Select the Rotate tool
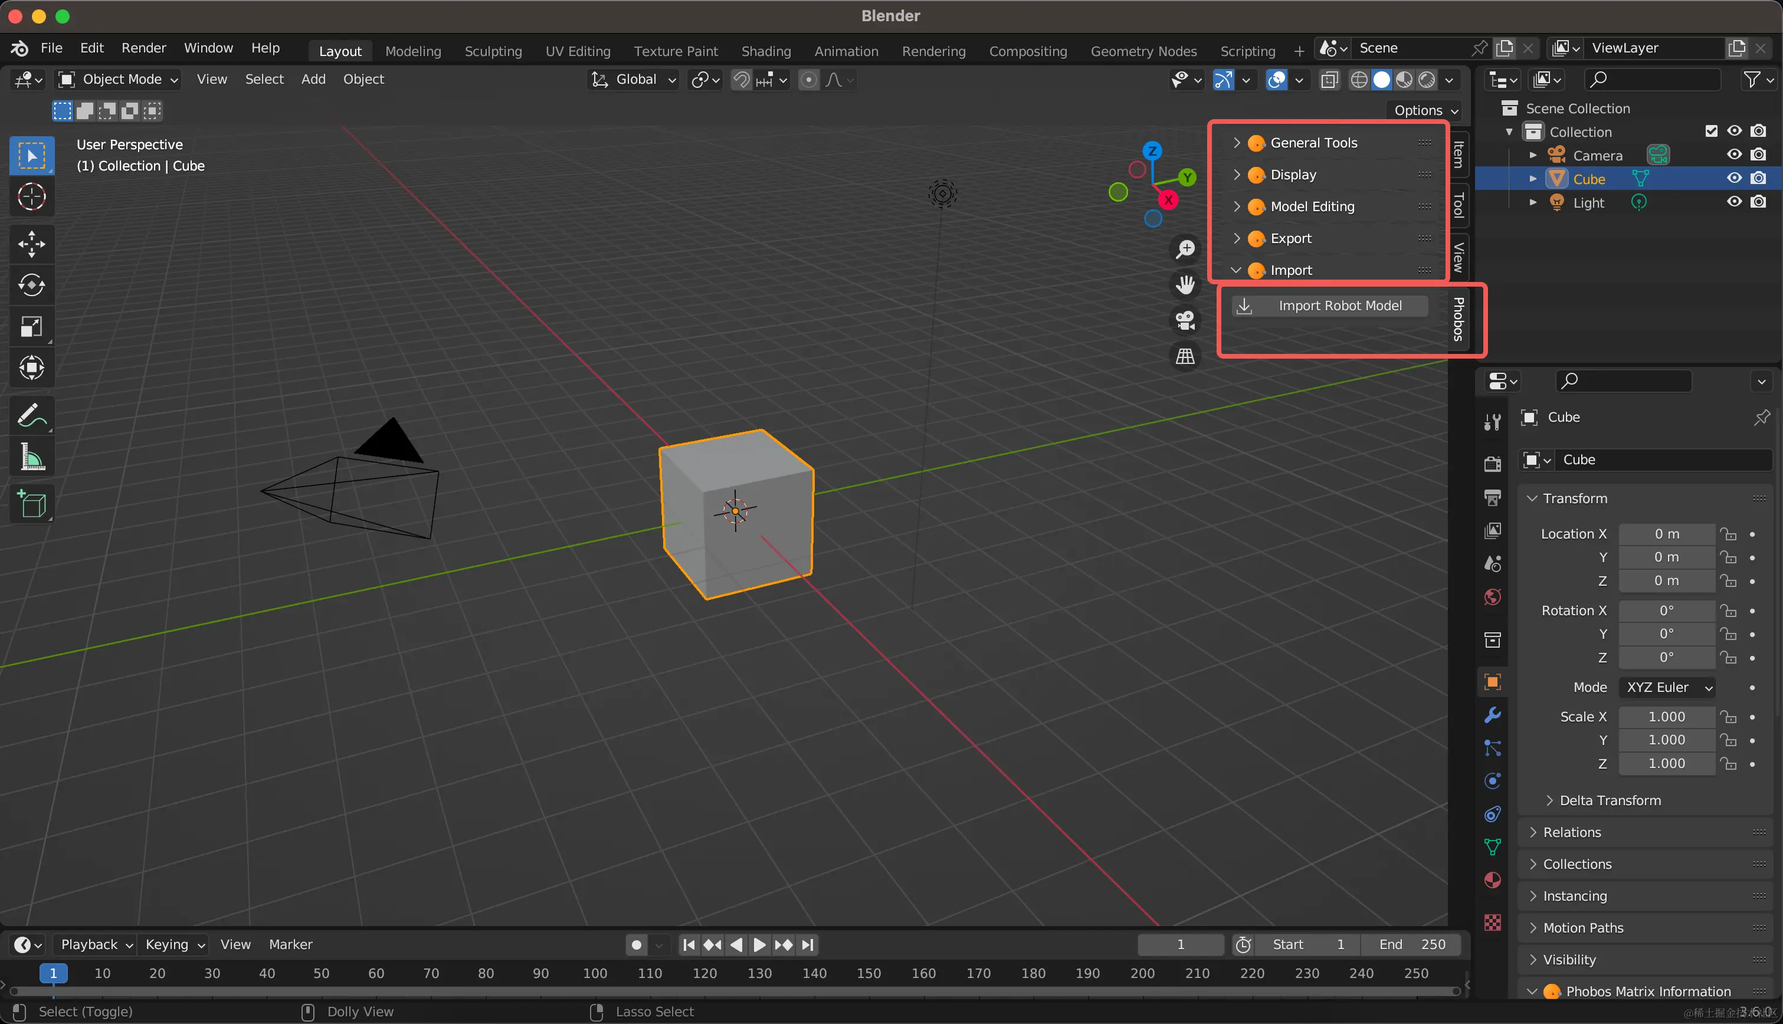The image size is (1783, 1024). [x=32, y=285]
